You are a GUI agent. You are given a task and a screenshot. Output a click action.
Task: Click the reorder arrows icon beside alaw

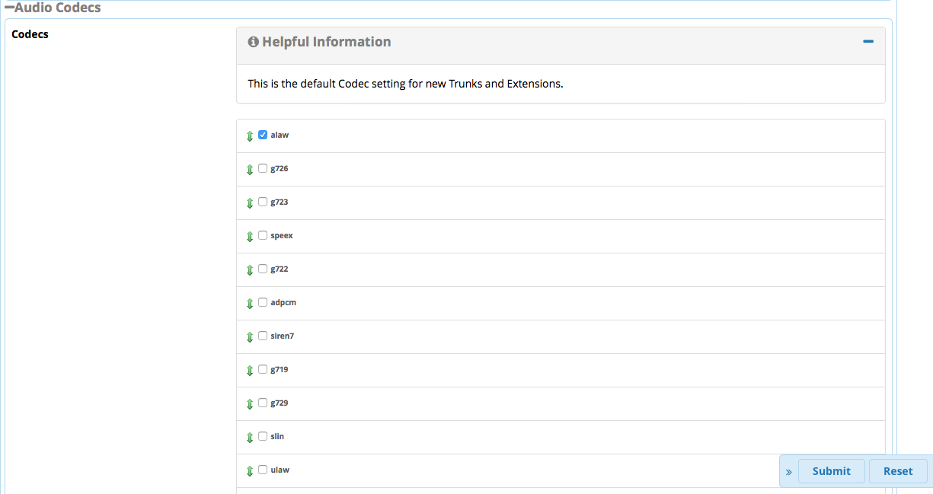tap(250, 136)
